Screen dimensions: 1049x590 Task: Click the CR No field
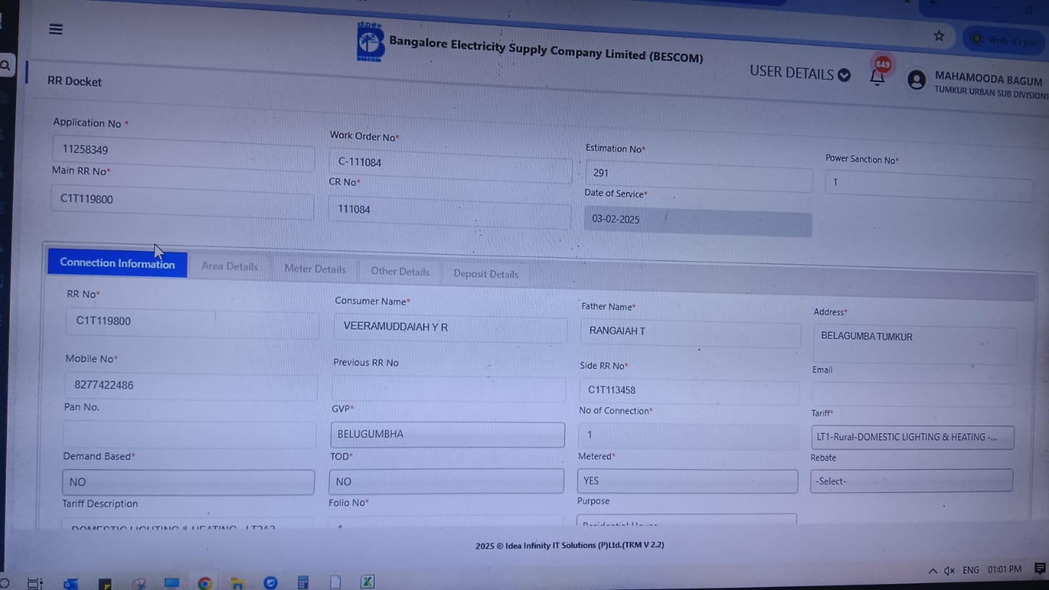click(x=449, y=211)
